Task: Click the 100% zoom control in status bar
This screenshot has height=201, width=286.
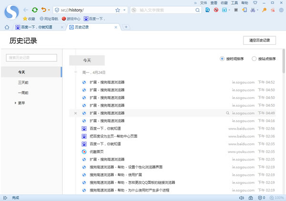Action: pyautogui.click(x=276, y=198)
